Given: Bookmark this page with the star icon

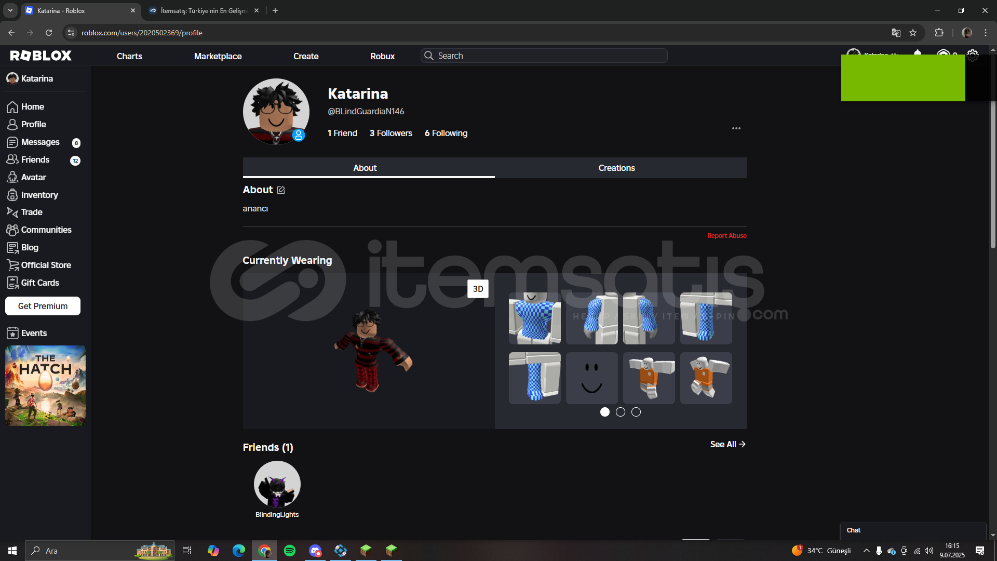Looking at the screenshot, I should [x=913, y=33].
